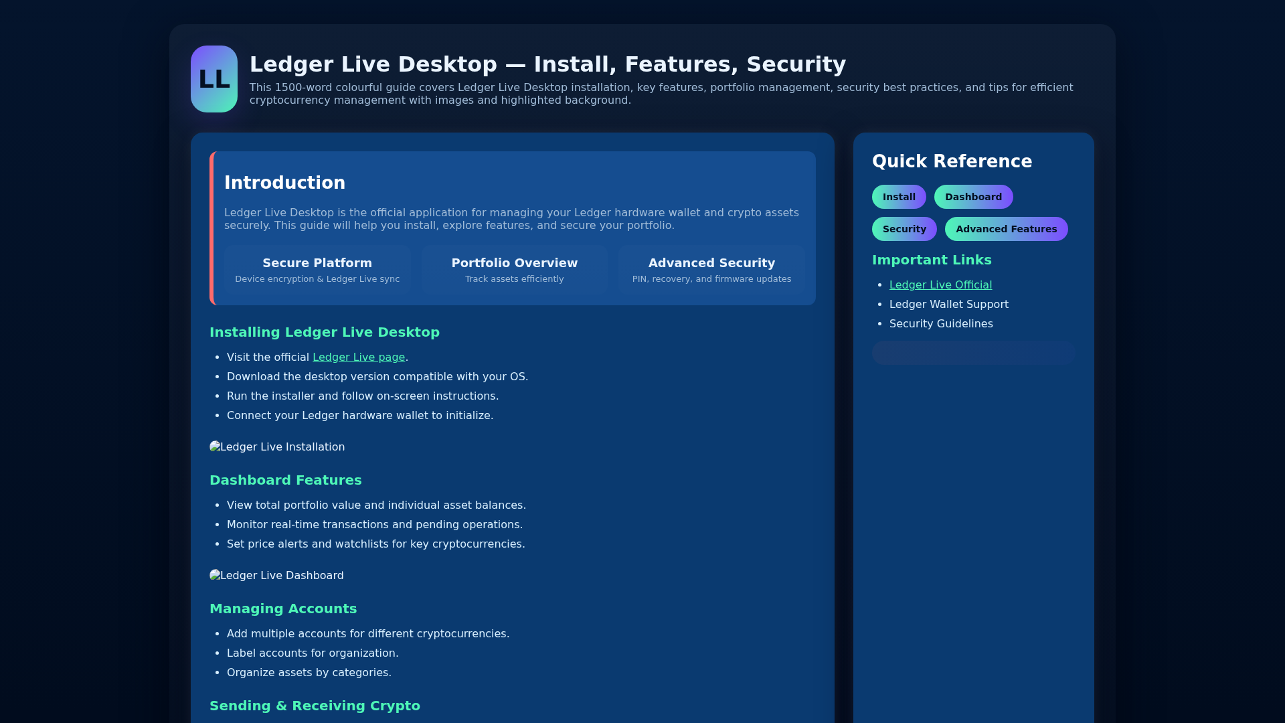Screen dimensions: 1285x723
Task: Open the Security quick reference chip
Action: (904, 229)
